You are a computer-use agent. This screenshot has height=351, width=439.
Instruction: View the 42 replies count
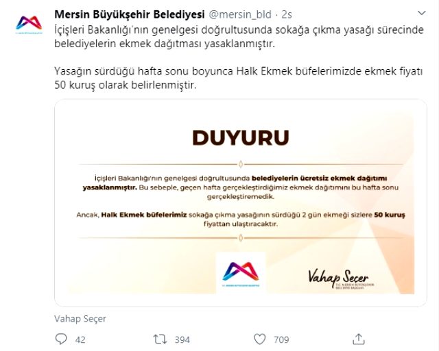tap(80, 339)
